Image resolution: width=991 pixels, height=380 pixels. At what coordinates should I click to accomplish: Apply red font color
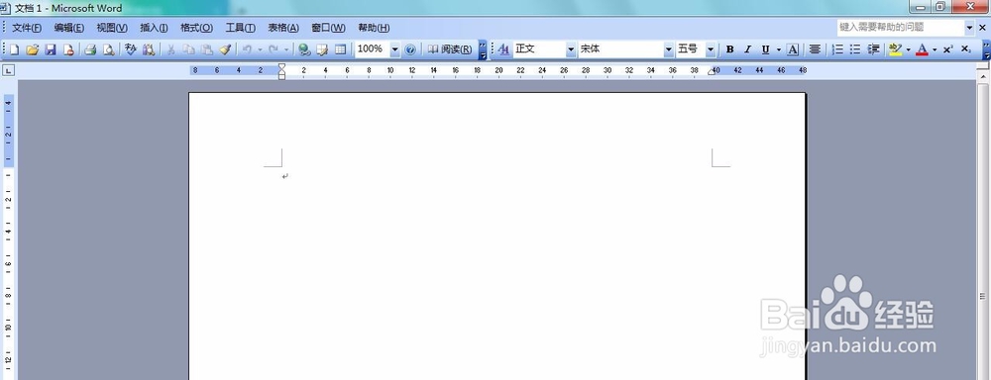coord(922,49)
